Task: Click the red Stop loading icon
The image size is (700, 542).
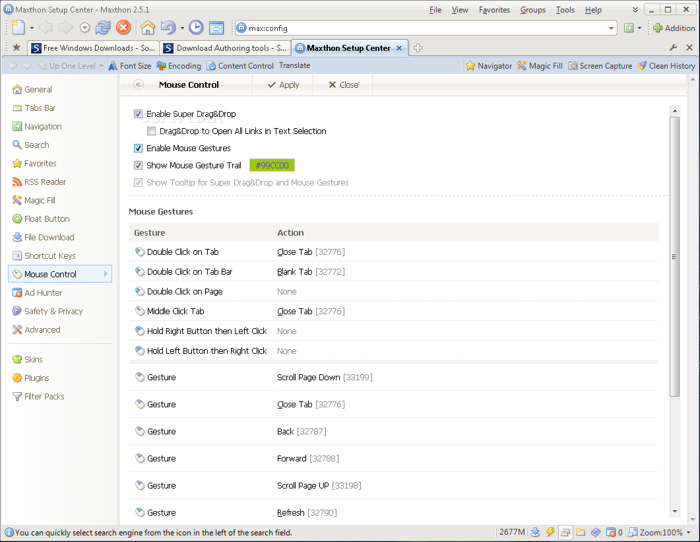Action: [123, 28]
